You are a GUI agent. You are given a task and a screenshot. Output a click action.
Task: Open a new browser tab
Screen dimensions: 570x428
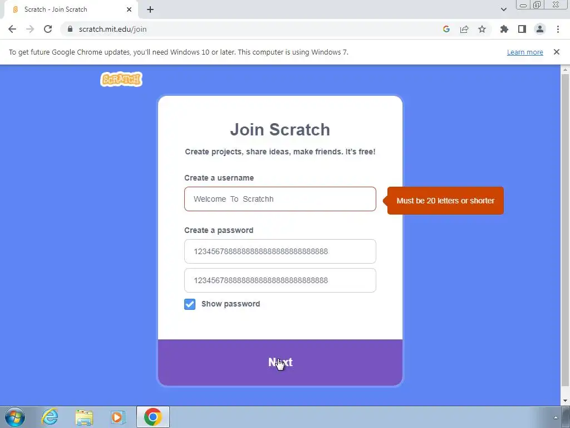[150, 9]
